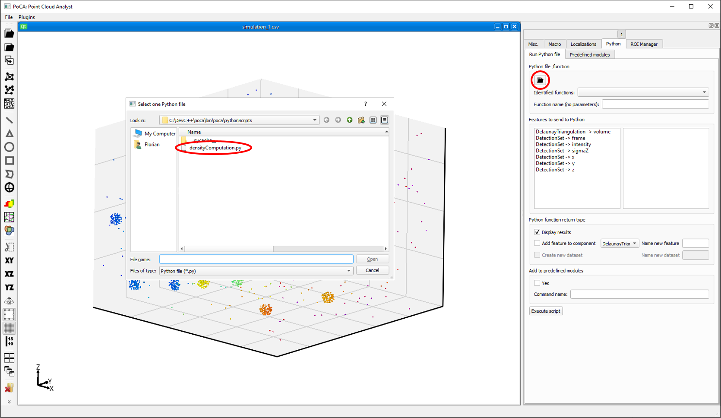This screenshot has width=721, height=418.
Task: Uncheck the Display results checkbox
Action: click(x=537, y=232)
